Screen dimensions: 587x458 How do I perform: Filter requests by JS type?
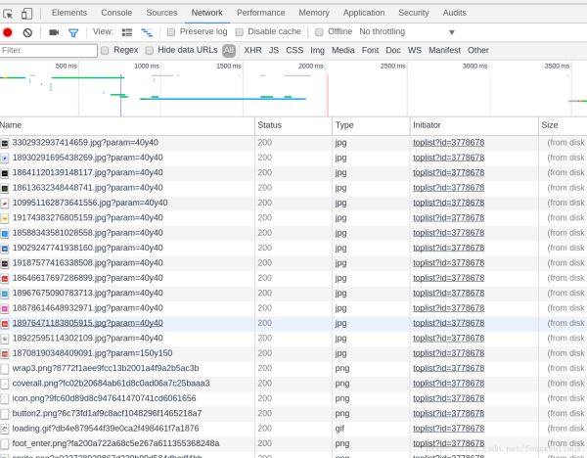pos(274,50)
